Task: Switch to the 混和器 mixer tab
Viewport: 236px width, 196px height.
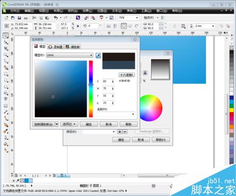Action: [56, 47]
